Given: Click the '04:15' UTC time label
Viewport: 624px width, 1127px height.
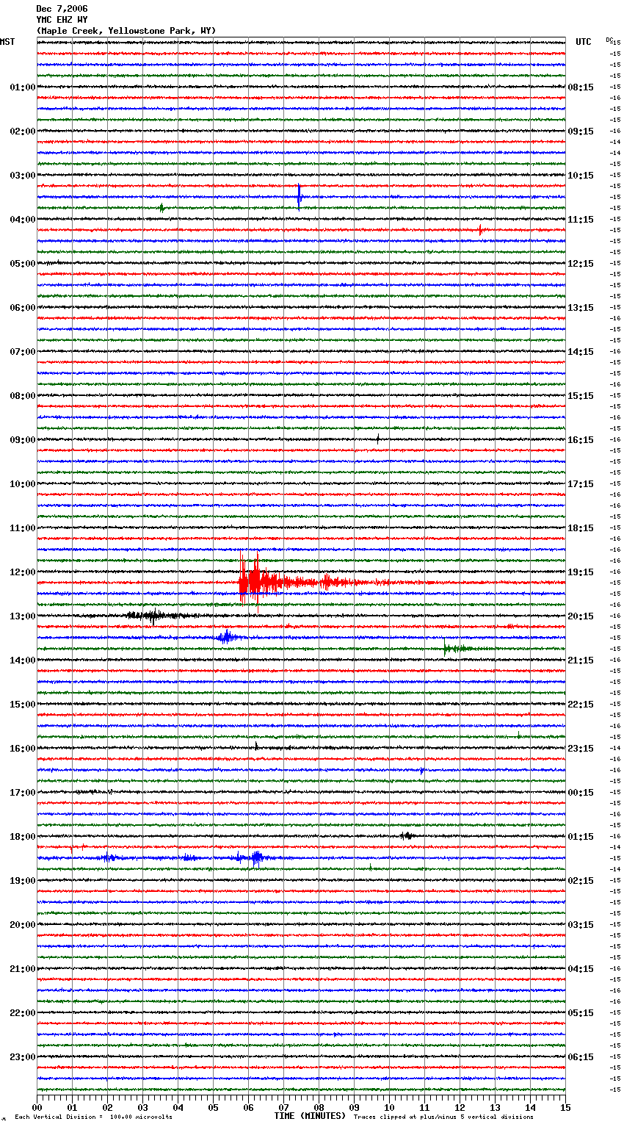Looking at the screenshot, I should click(581, 969).
